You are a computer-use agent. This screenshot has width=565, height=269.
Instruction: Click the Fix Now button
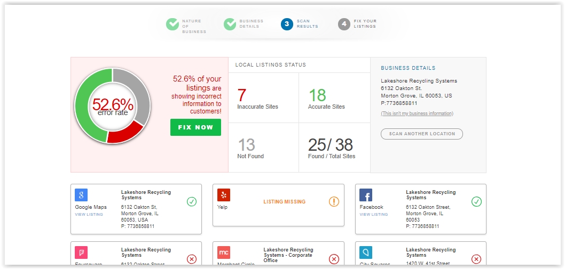pos(195,127)
